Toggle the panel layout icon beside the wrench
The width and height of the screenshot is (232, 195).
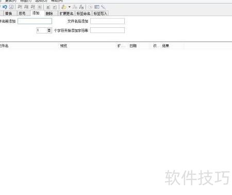pyautogui.click(x=97, y=7)
